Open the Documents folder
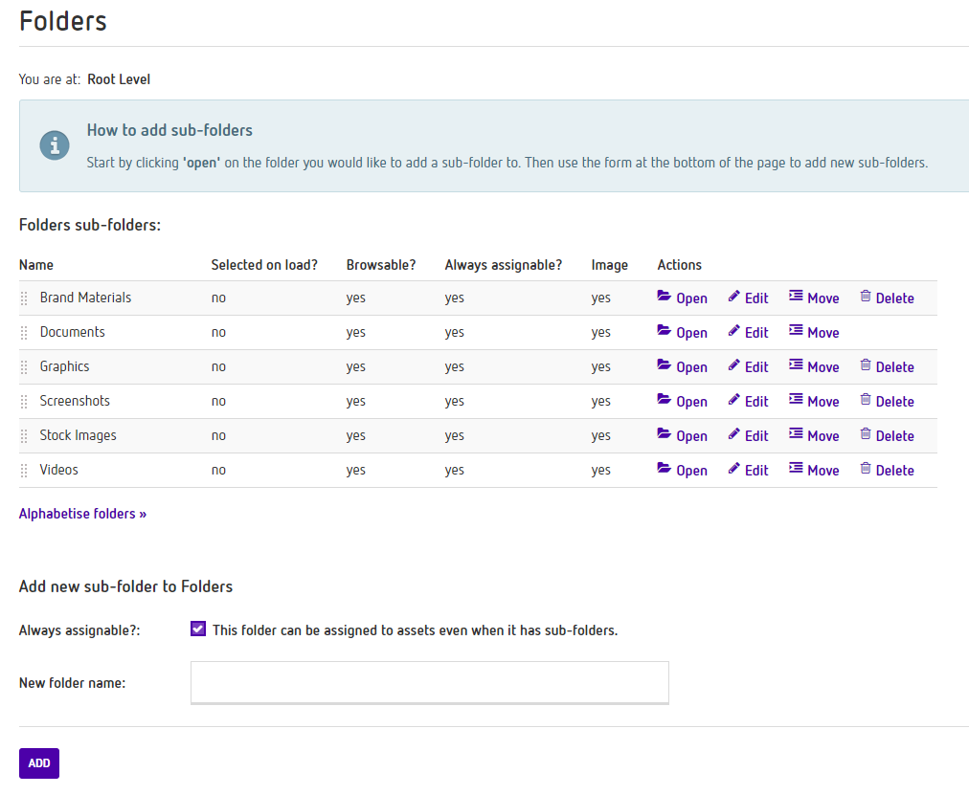Screen dimensions: 969x795 683,333
